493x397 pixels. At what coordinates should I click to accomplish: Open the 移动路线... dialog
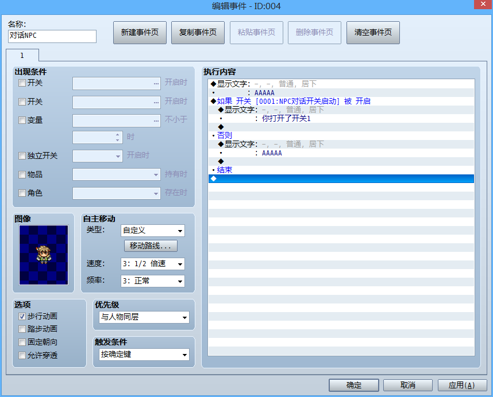[x=151, y=246]
